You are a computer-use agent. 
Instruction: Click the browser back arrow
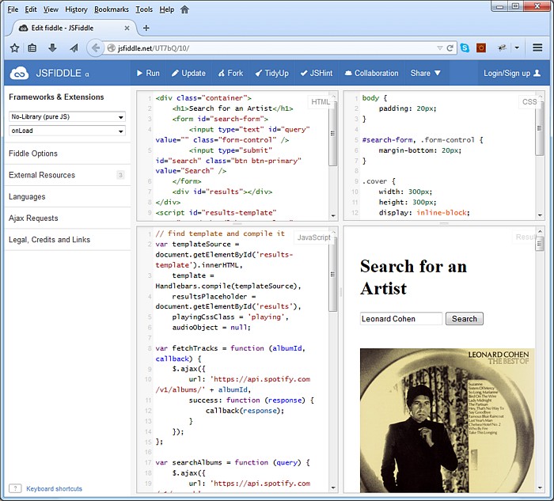click(x=96, y=47)
